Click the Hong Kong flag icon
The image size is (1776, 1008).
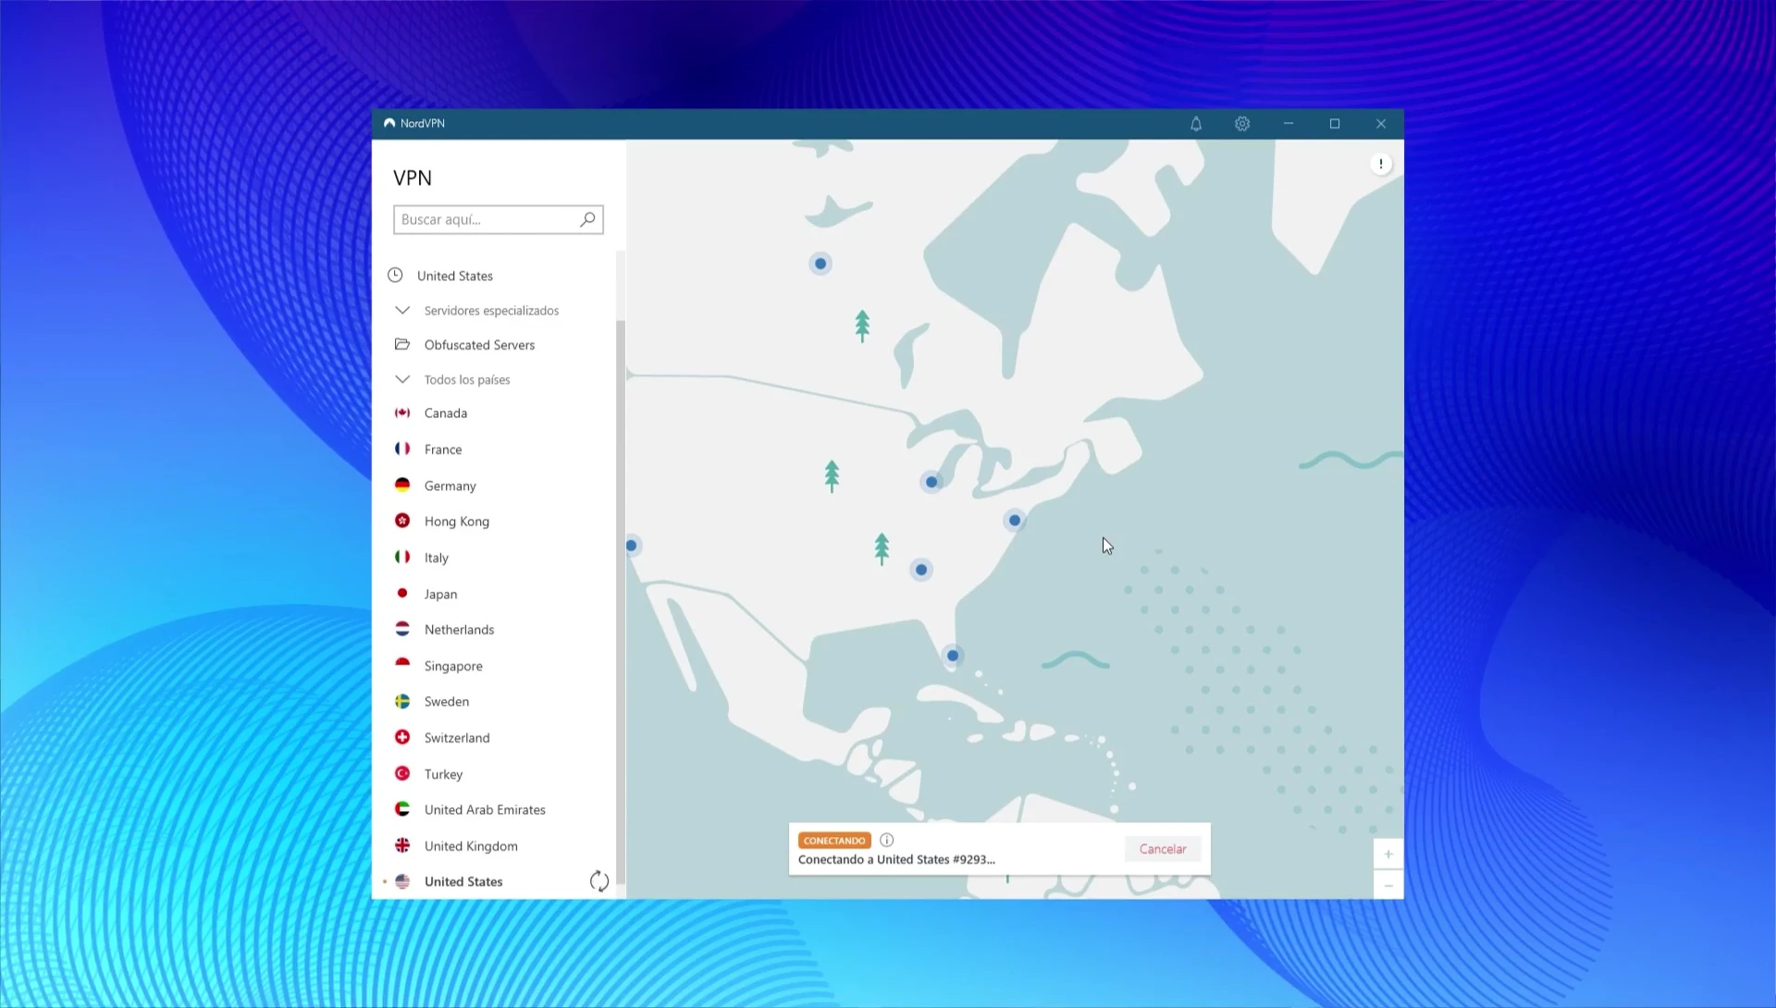[402, 521]
